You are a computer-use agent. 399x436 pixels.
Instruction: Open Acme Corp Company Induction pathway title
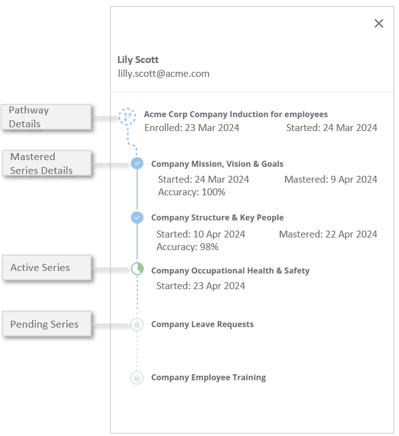[x=236, y=115]
